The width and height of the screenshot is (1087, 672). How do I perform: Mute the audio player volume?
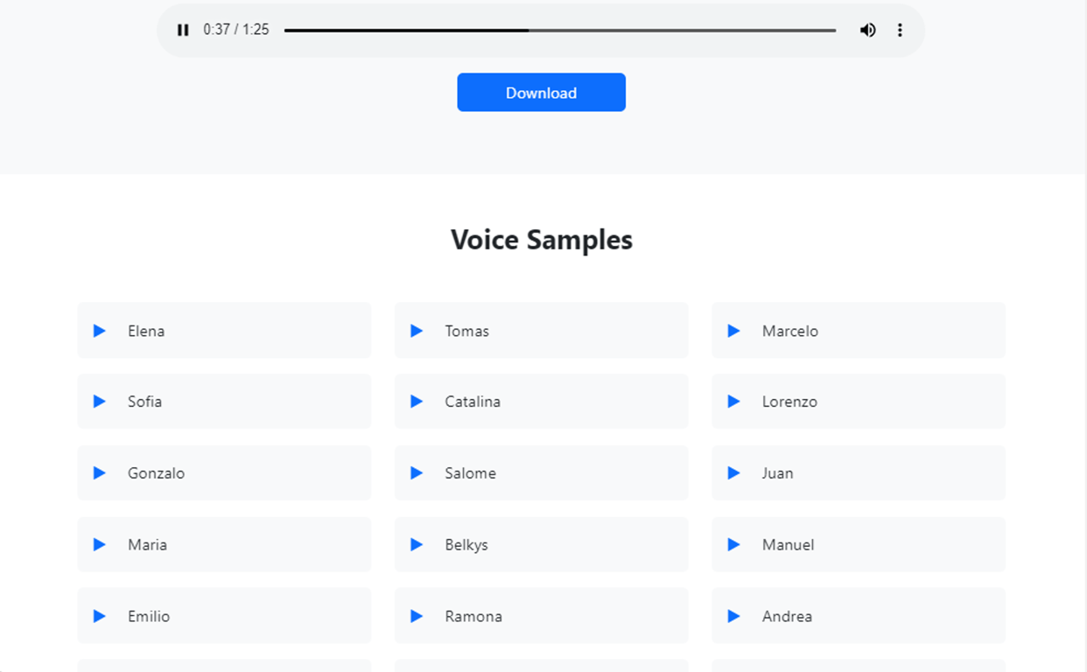(x=867, y=30)
